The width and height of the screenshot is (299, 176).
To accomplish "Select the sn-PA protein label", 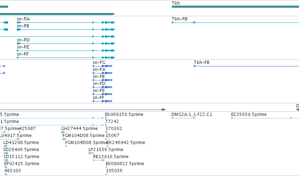I will point(99,70).
